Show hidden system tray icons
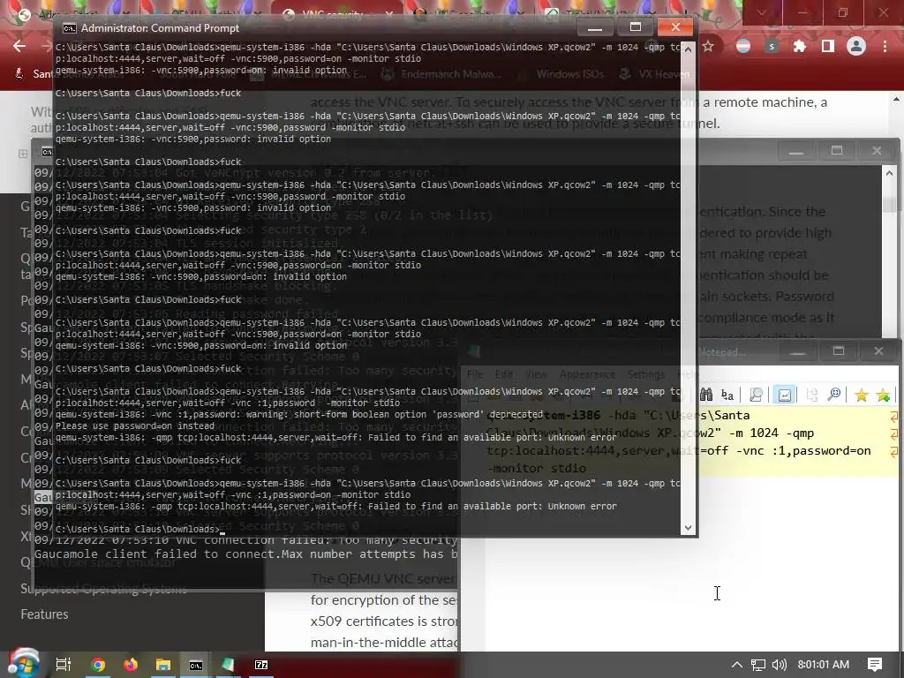Viewport: 904px width, 678px height. [x=737, y=665]
